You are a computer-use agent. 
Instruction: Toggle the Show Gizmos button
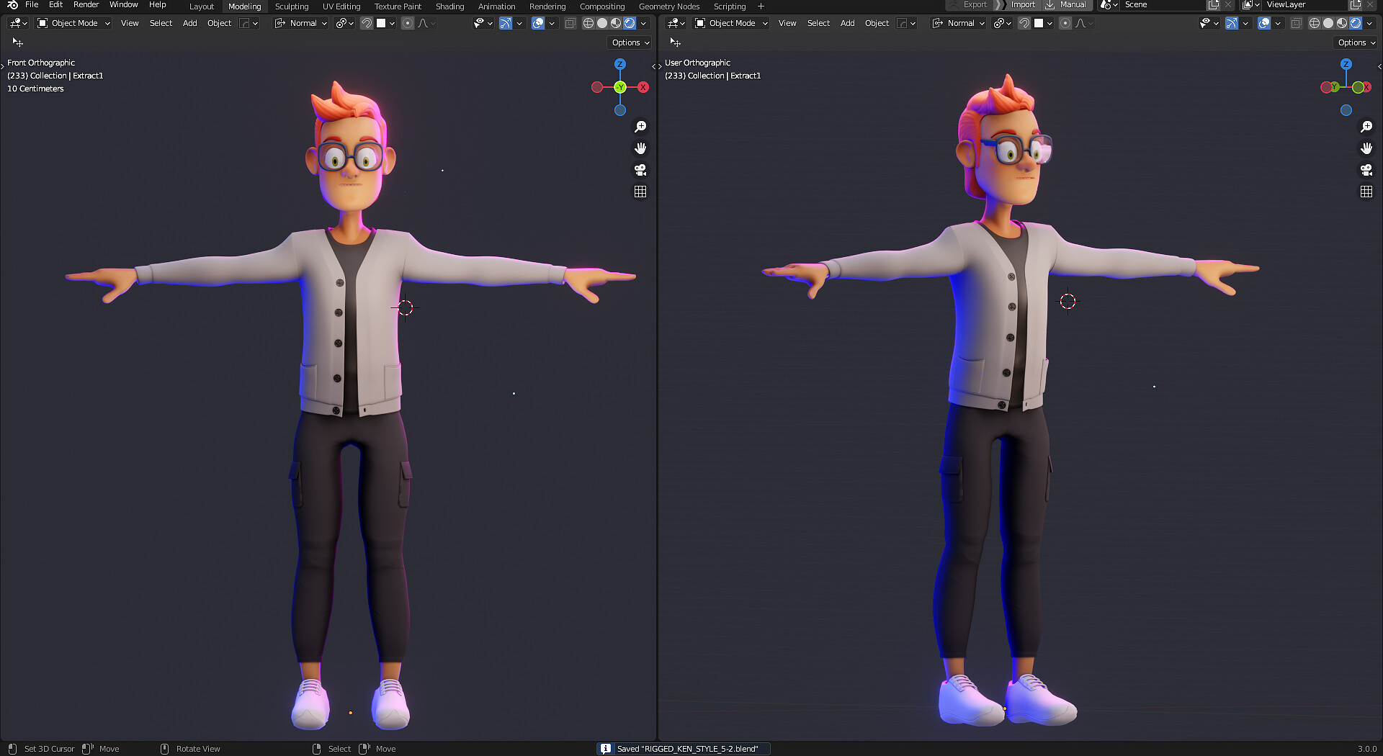(505, 23)
